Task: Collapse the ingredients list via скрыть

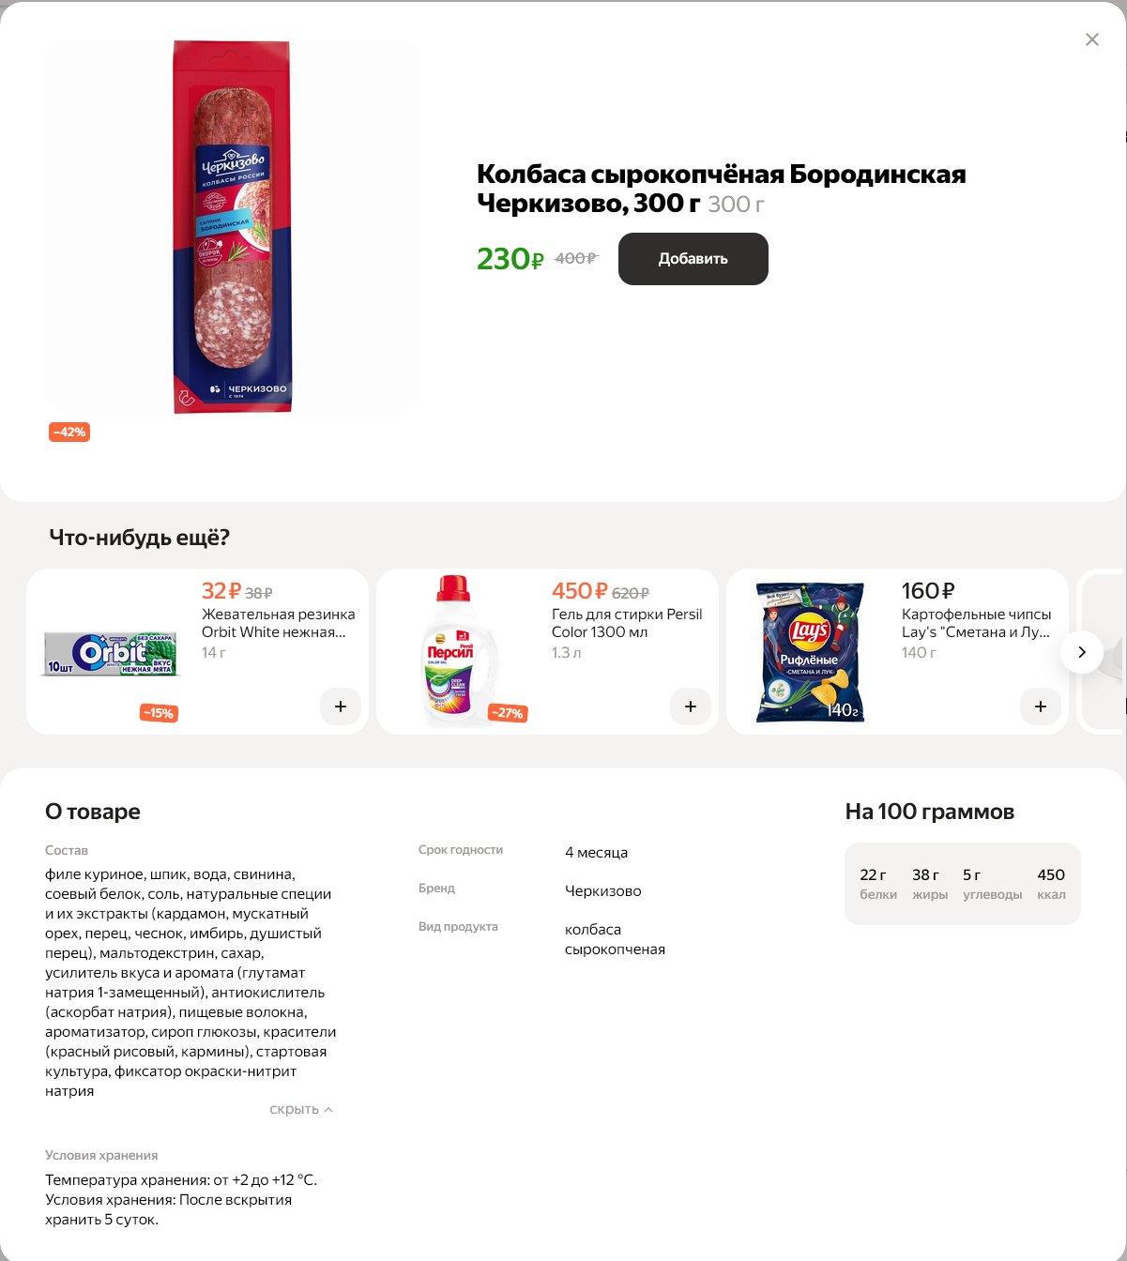Action: click(x=301, y=1109)
